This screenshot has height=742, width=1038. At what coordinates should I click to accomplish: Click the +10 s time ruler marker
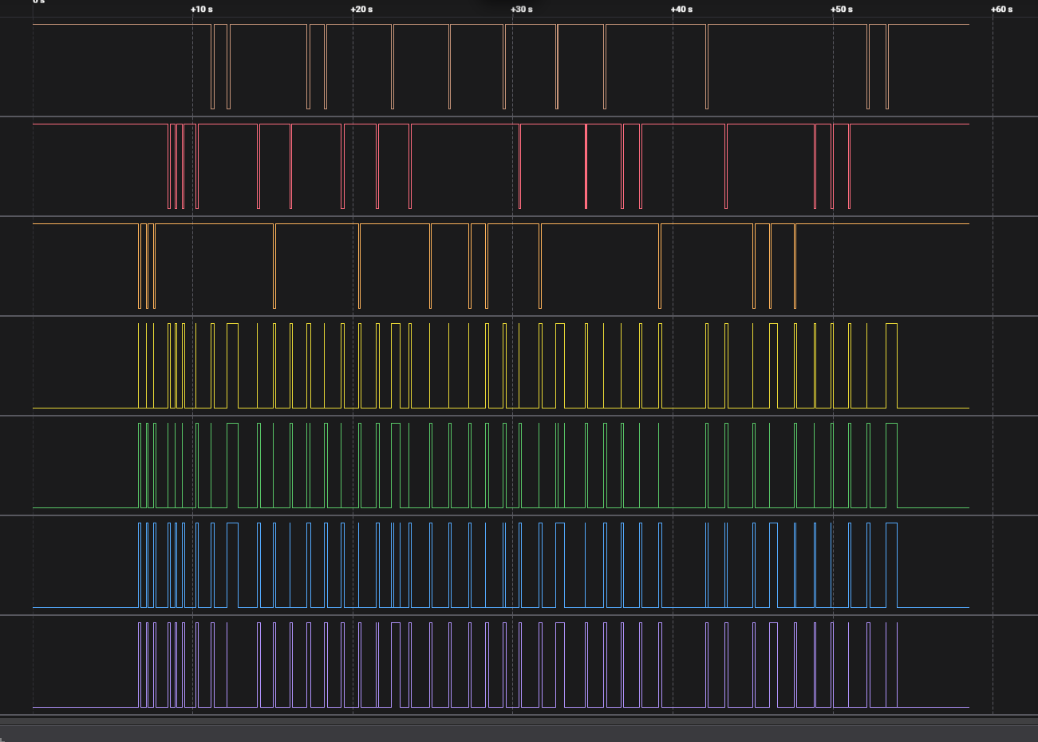[x=201, y=10]
